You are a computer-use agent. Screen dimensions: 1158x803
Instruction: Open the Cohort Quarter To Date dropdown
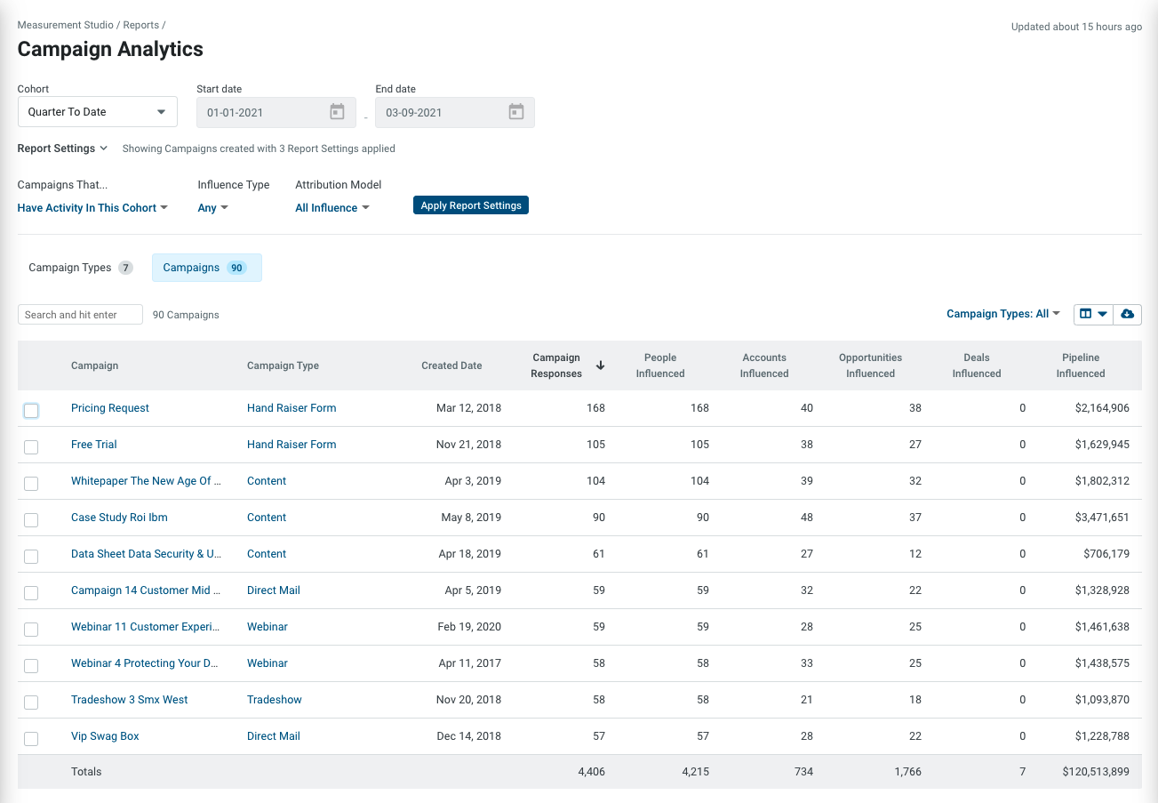pyautogui.click(x=98, y=112)
